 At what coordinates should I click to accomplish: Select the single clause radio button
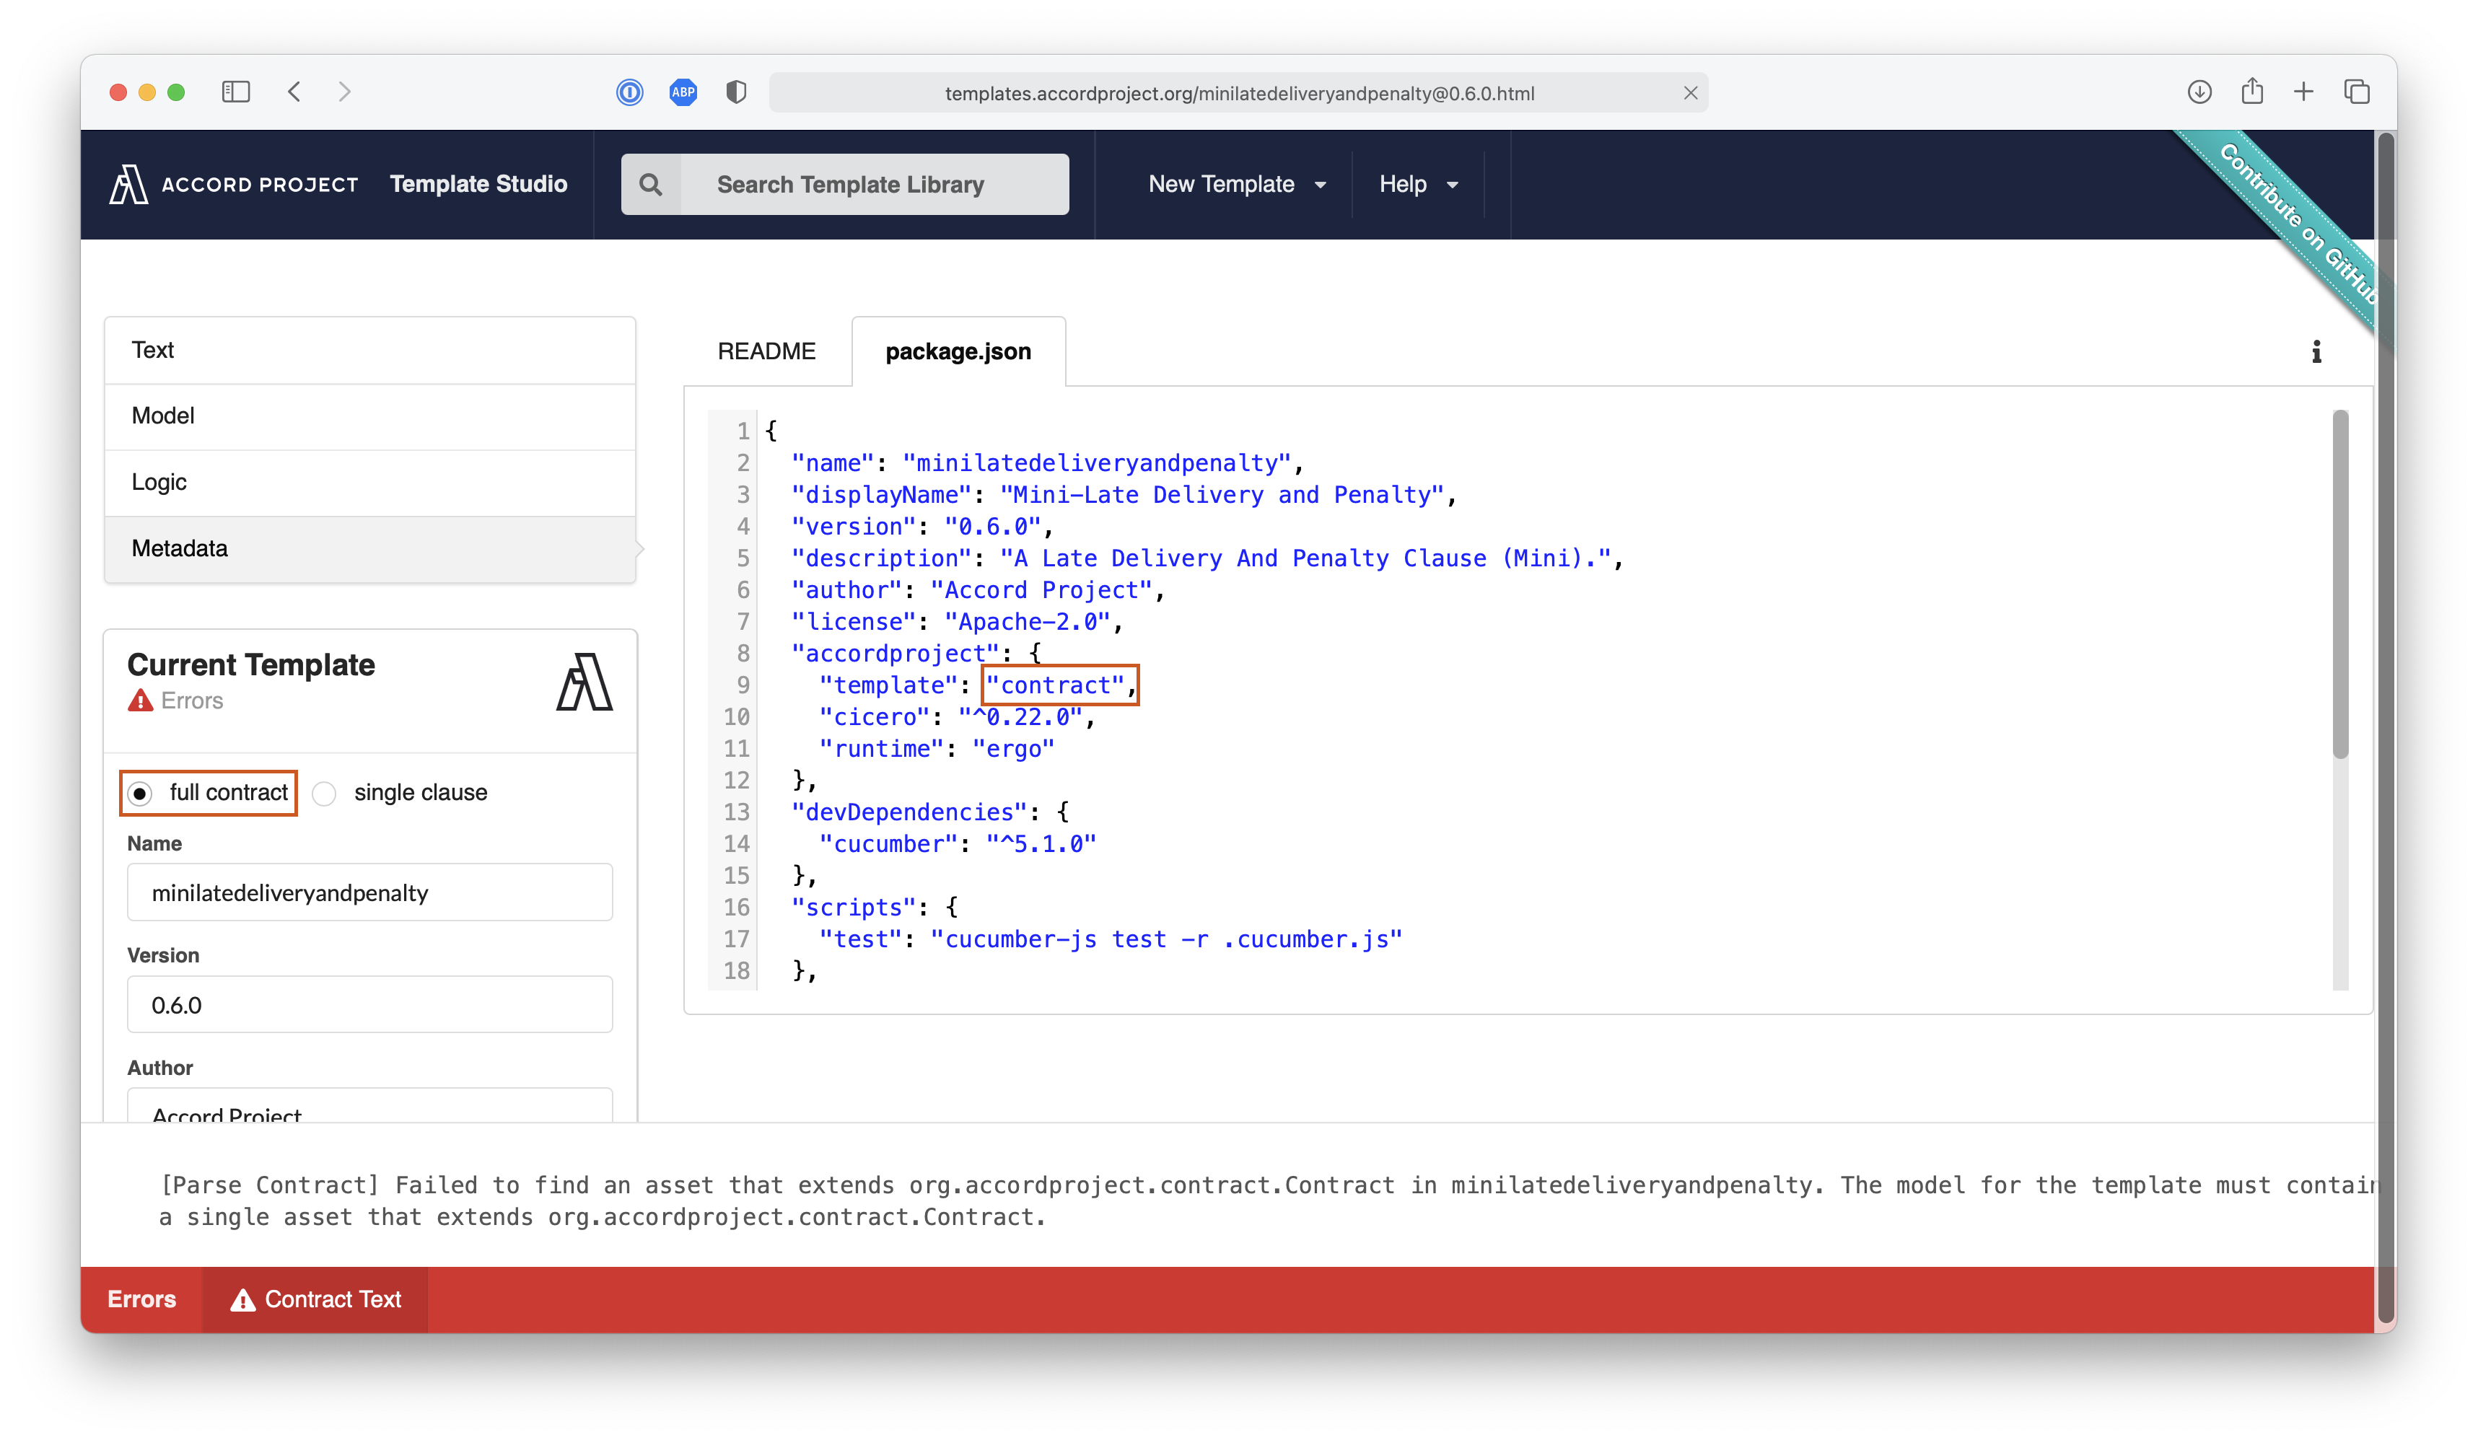(x=325, y=794)
